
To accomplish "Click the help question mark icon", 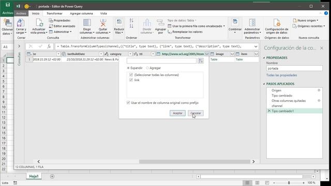I will click(326, 13).
